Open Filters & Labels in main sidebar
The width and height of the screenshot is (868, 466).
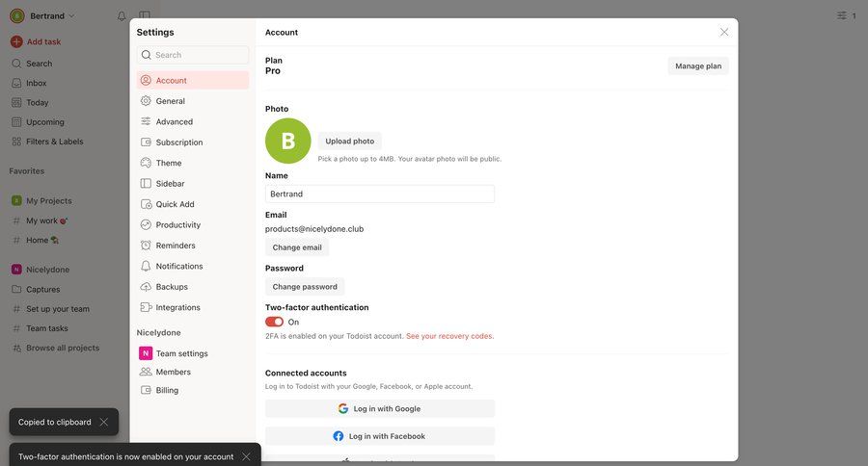pos(54,142)
